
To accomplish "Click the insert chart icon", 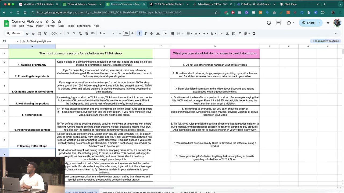I will [234, 34].
